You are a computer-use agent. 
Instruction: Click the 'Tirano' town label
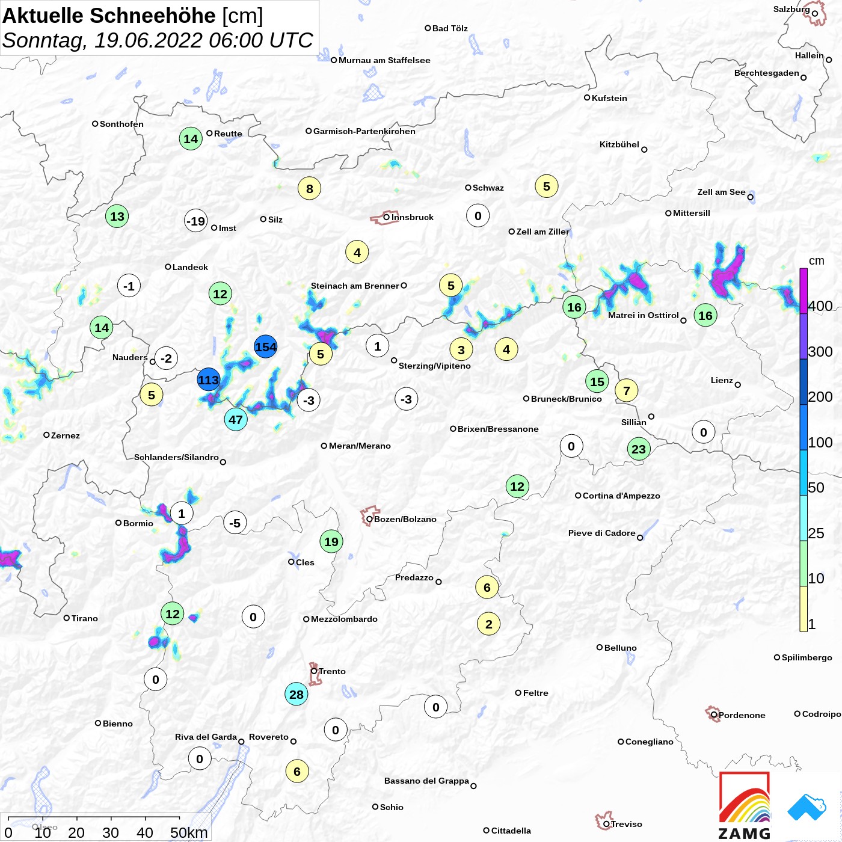84,618
